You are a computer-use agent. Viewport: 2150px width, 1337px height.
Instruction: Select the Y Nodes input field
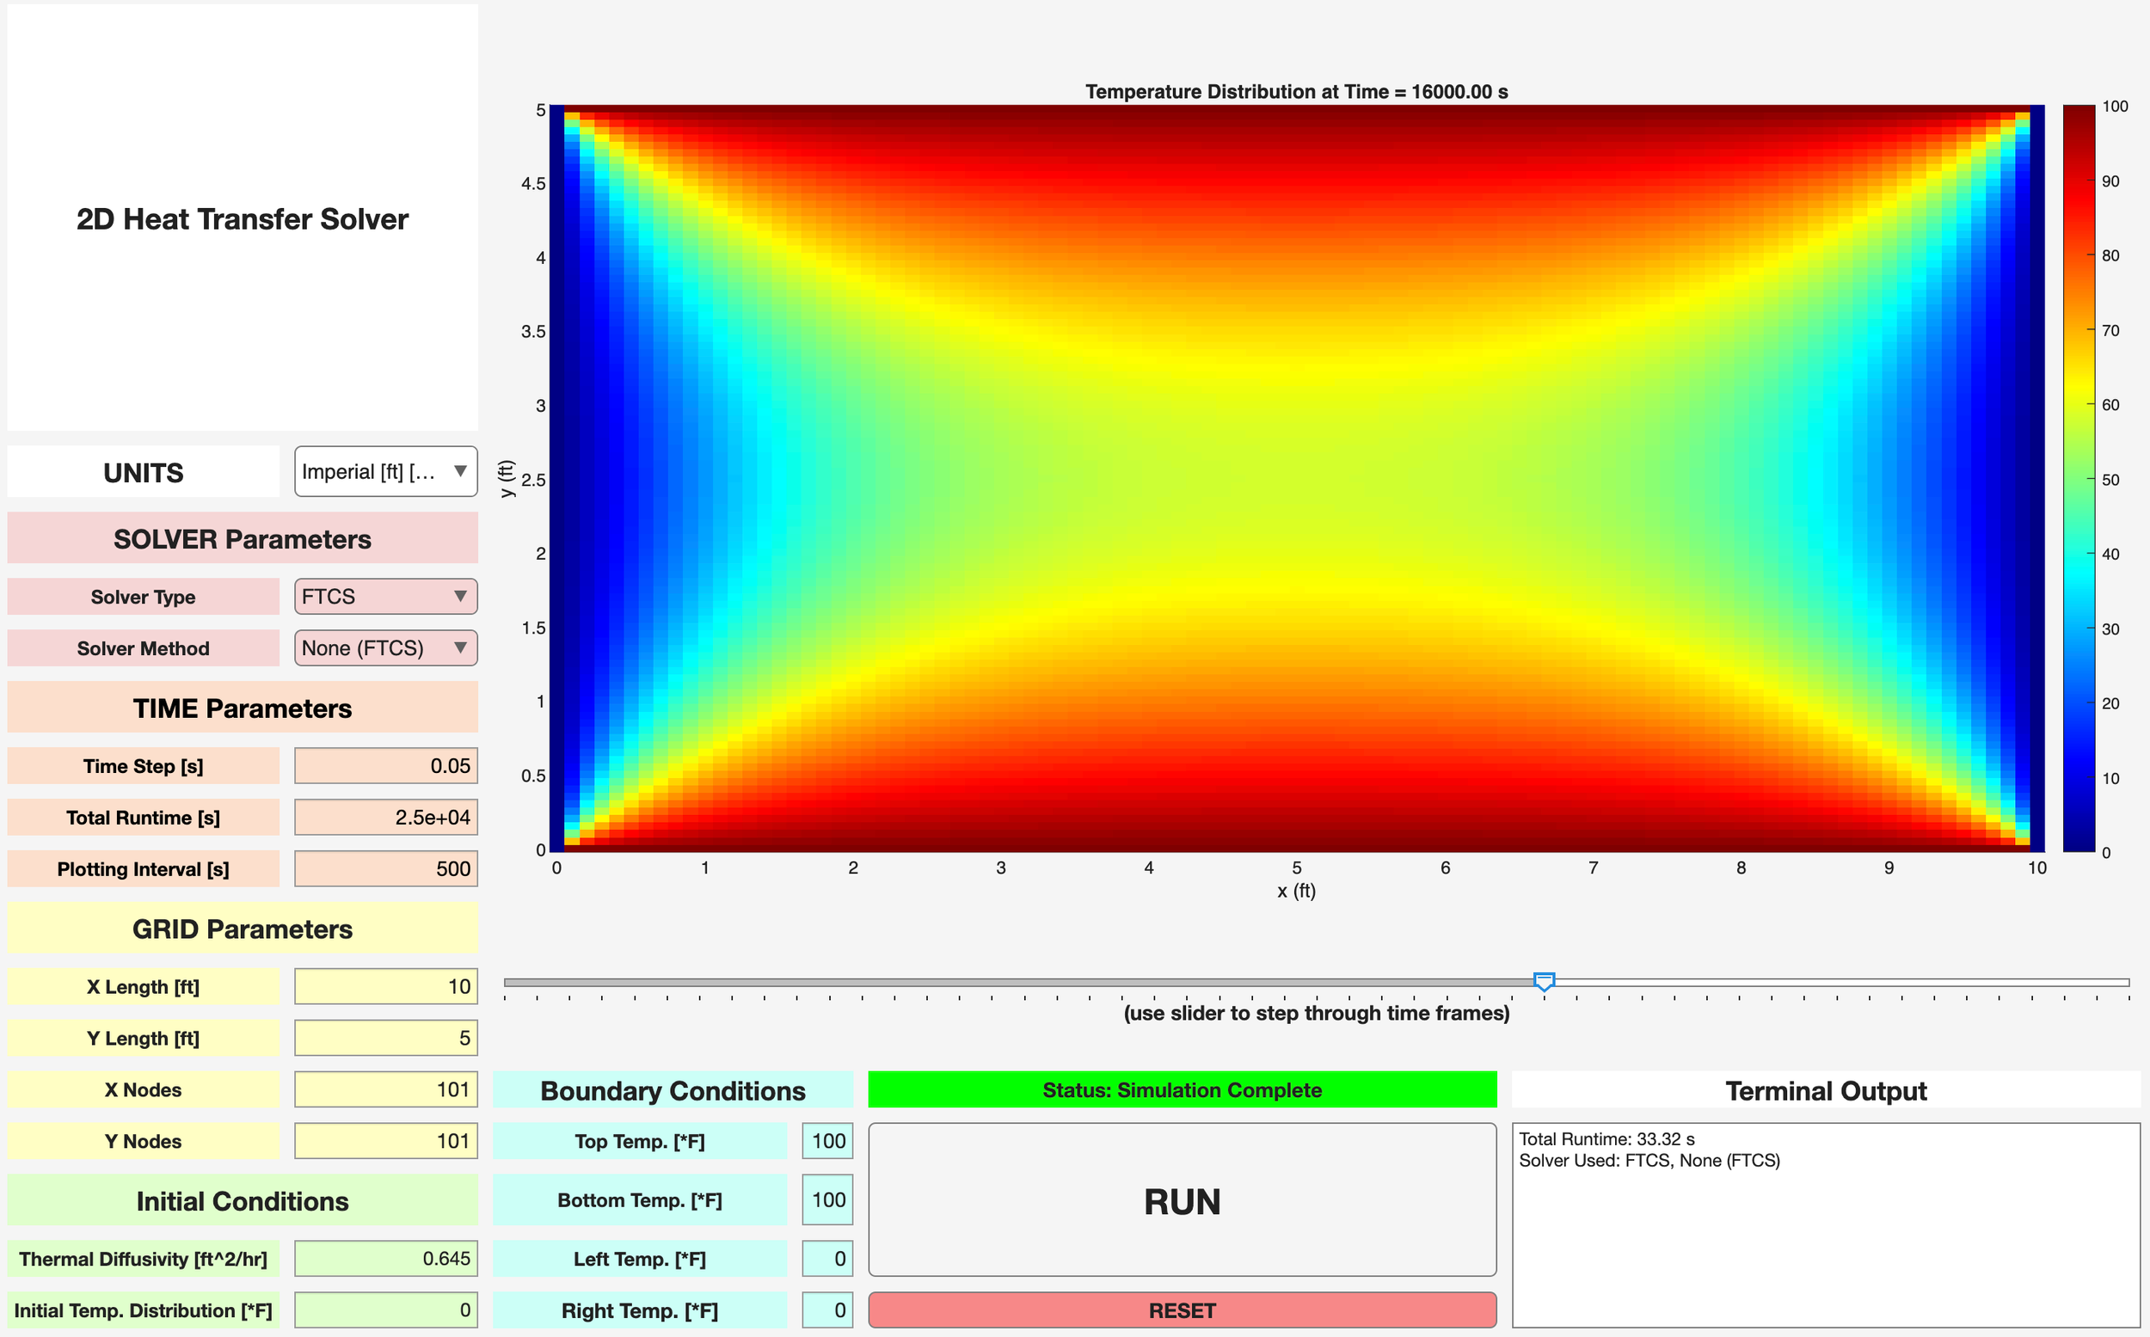(x=385, y=1141)
